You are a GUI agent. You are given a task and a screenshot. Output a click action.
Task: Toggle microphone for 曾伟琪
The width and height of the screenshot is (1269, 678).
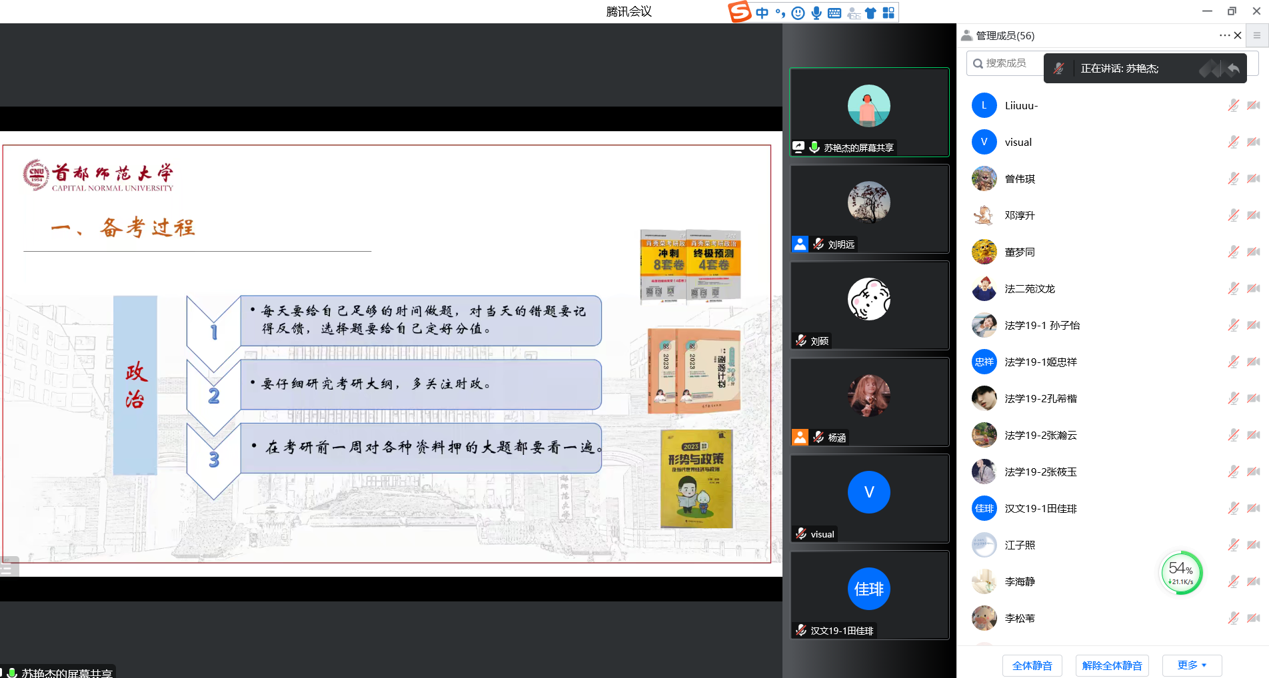[1233, 178]
